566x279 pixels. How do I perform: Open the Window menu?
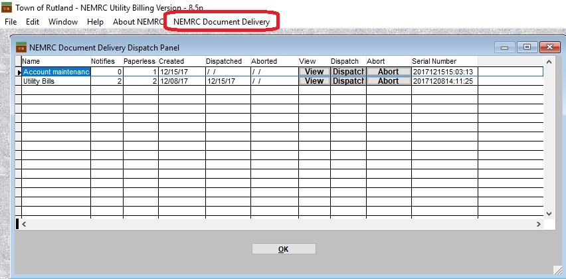point(63,22)
